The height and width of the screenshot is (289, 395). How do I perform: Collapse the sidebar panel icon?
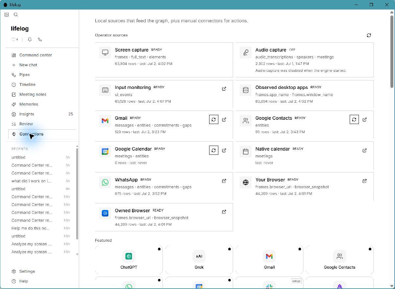[x=7, y=14]
